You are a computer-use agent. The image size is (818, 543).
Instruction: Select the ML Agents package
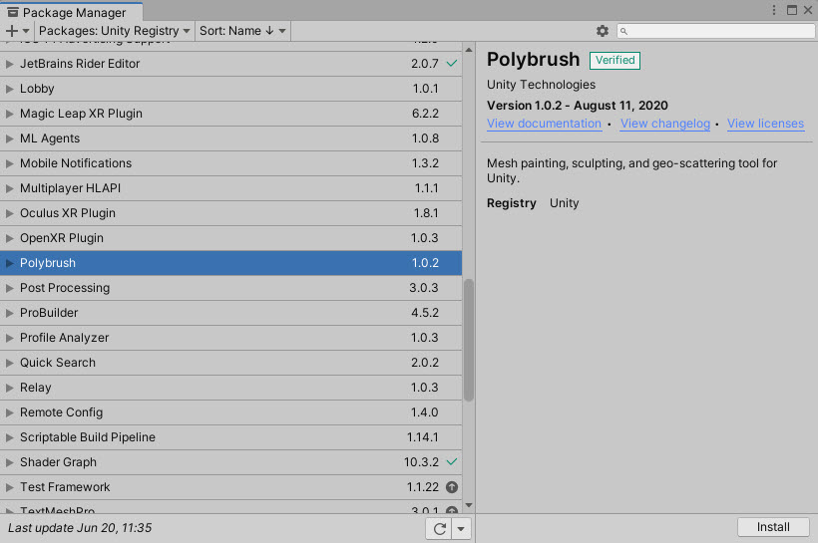pyautogui.click(x=230, y=138)
